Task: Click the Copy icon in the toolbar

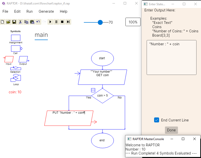Action: coord(26,22)
